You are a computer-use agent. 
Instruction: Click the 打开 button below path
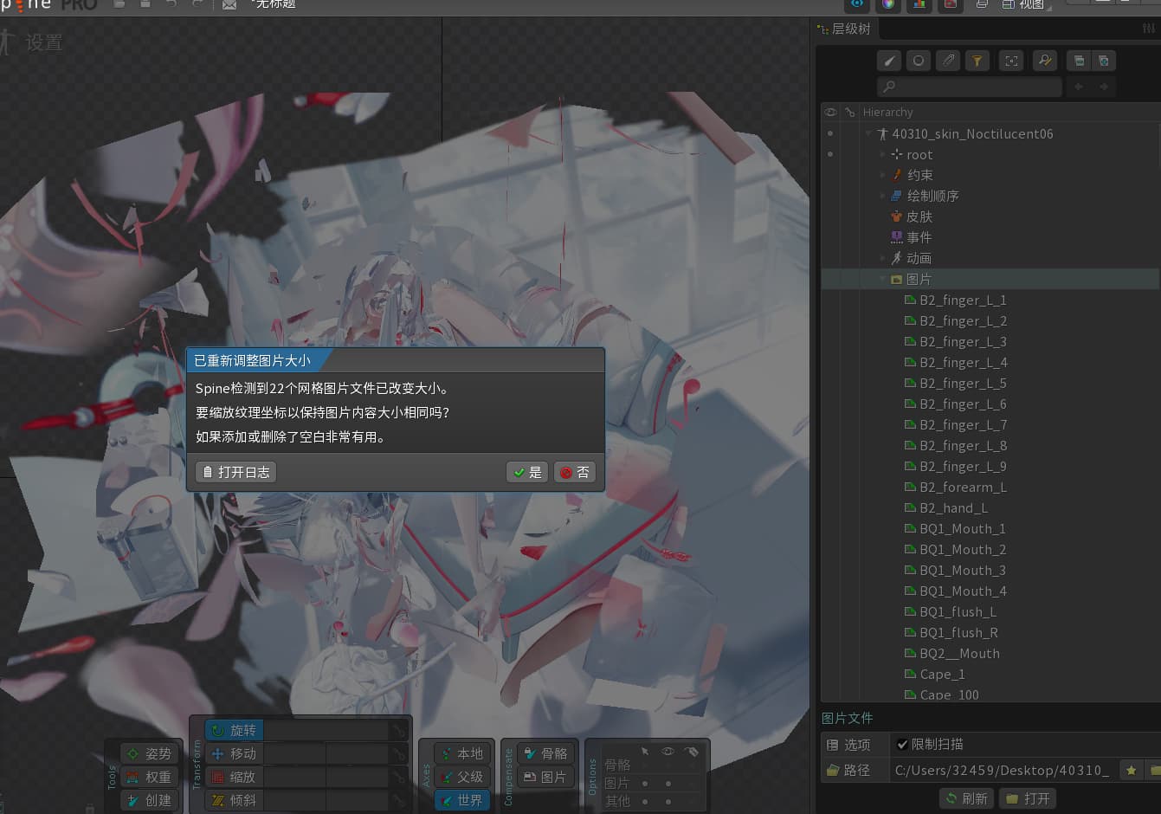[1028, 798]
